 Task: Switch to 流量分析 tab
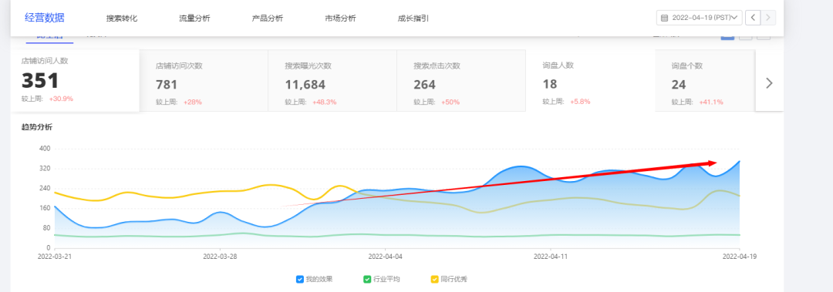click(x=194, y=18)
